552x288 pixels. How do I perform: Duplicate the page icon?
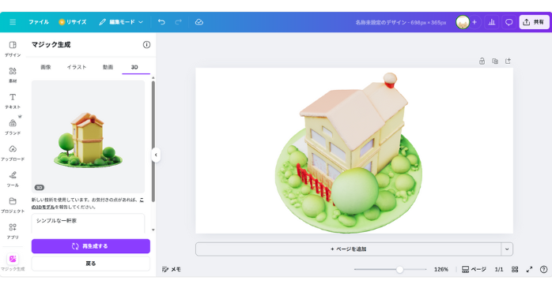click(495, 61)
